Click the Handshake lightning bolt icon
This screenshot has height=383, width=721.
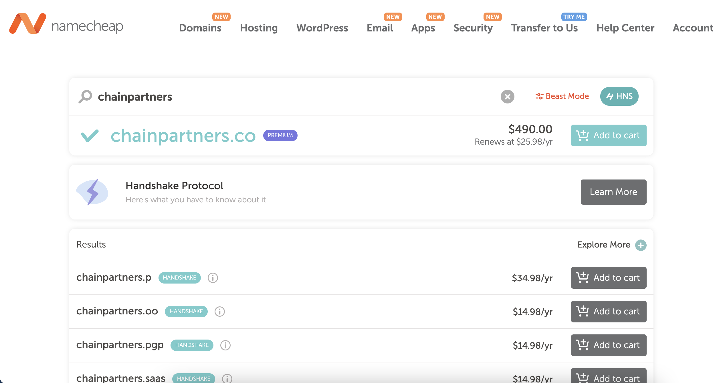click(x=92, y=192)
